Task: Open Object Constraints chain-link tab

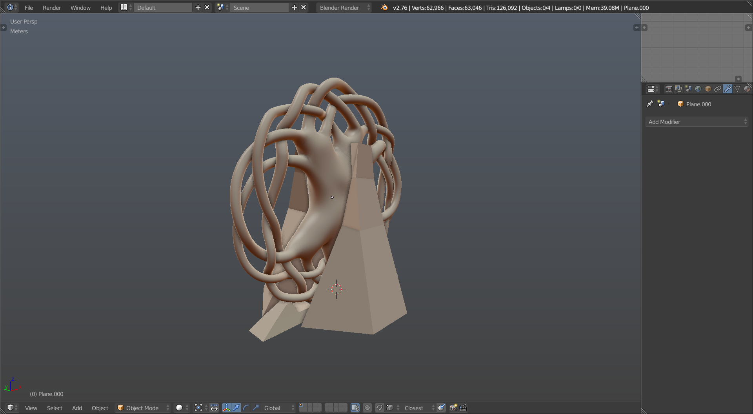Action: click(718, 89)
